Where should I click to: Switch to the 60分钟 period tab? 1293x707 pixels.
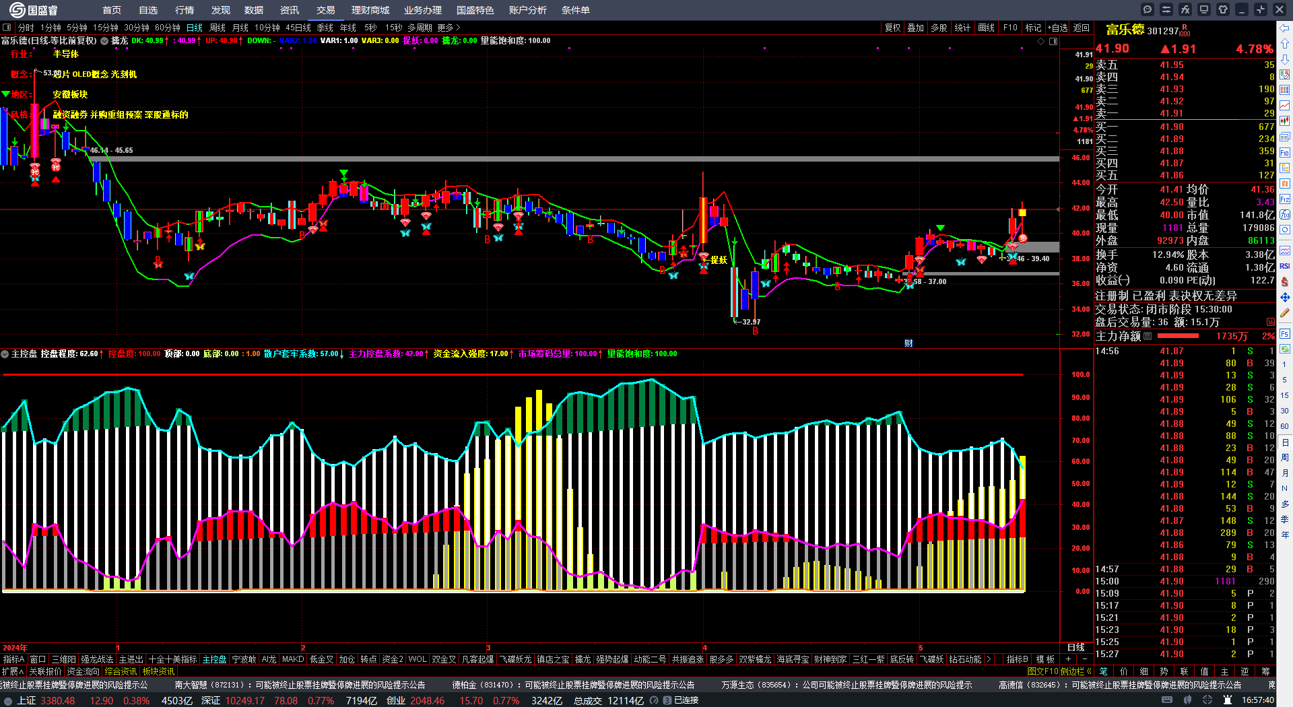[x=168, y=28]
